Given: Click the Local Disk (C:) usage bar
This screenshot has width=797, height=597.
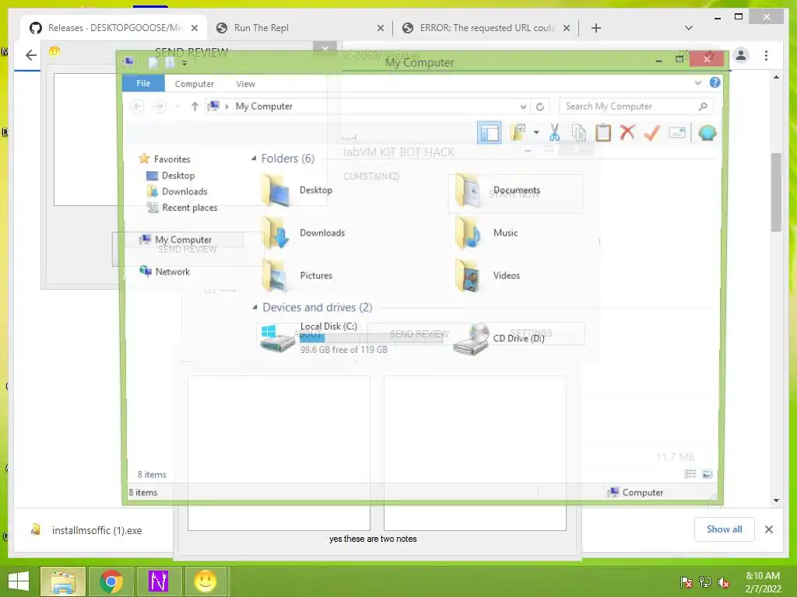Looking at the screenshot, I should click(370, 338).
